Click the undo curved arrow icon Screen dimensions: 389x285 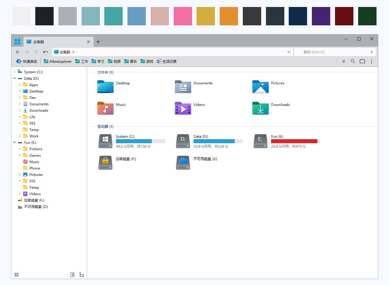tap(46, 52)
